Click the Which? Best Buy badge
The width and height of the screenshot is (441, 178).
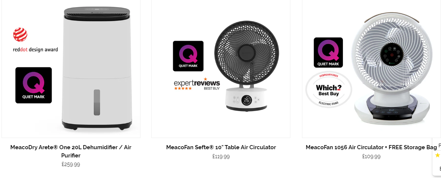tap(329, 89)
